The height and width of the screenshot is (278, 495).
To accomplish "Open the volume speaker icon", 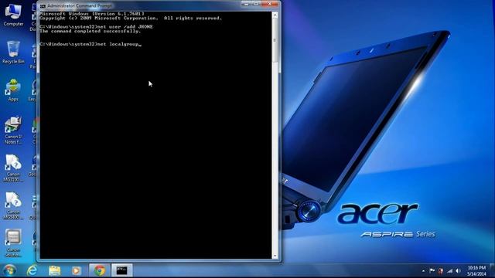I will tap(458, 271).
